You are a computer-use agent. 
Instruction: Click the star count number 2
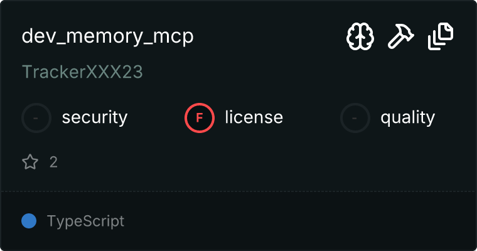[53, 162]
